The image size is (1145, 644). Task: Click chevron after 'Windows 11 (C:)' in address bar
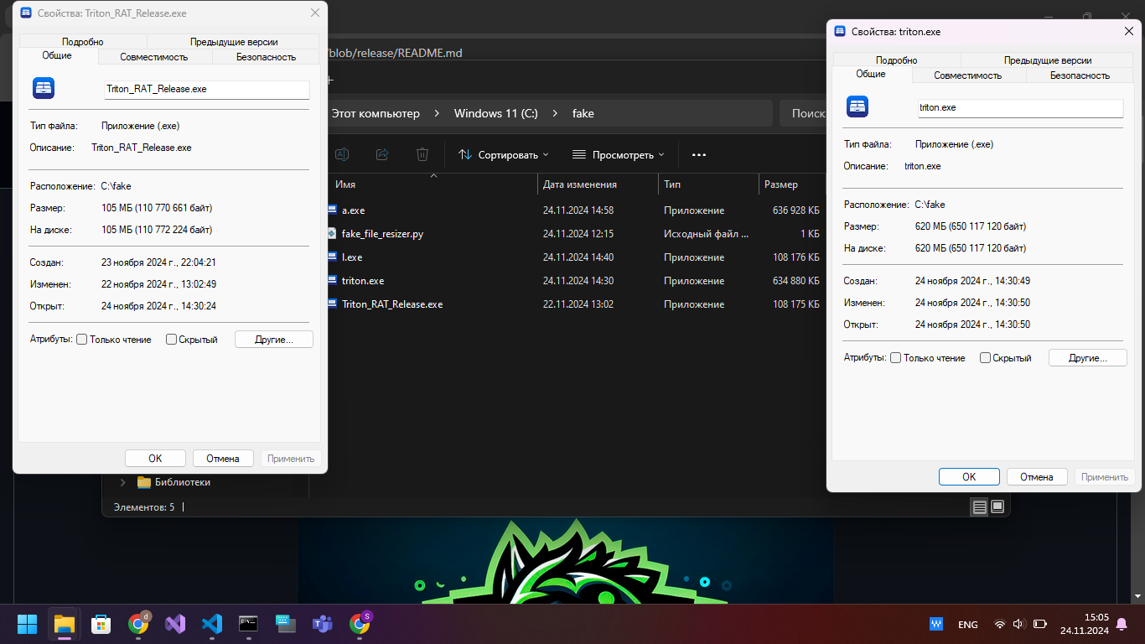555,113
